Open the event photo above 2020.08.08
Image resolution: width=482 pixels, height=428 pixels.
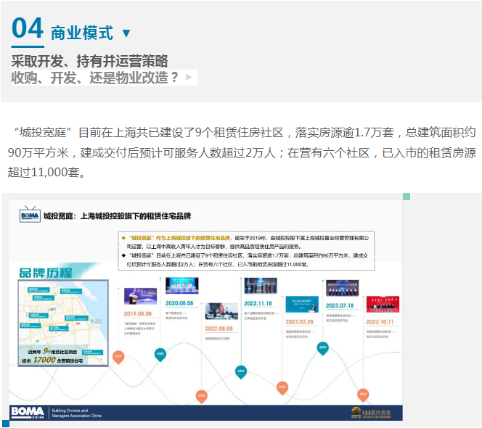pos(182,285)
